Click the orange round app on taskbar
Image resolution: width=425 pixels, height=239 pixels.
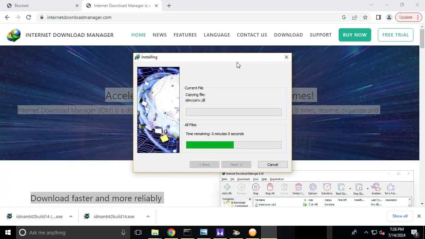252,232
